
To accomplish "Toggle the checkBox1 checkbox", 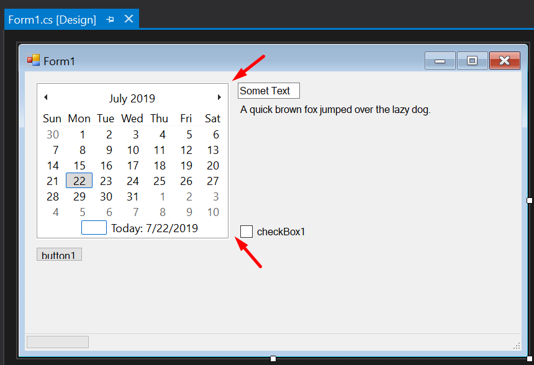I will 247,232.
